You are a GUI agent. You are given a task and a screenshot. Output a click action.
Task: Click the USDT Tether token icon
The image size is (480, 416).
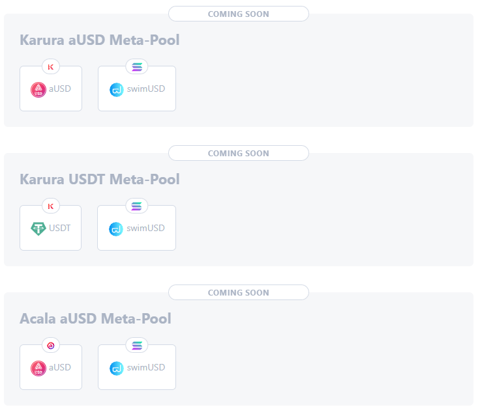(38, 229)
